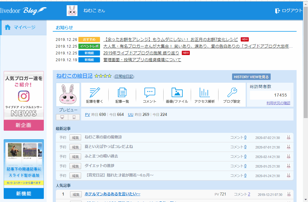Open the ライブドアブログ大忘年 news link

[198, 46]
